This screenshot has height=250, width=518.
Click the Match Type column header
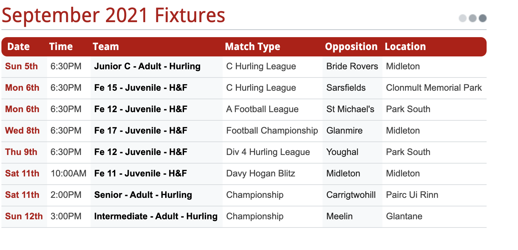coord(253,47)
